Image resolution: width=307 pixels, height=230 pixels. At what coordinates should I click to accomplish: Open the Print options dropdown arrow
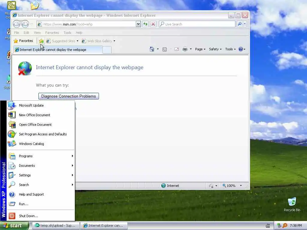191,49
